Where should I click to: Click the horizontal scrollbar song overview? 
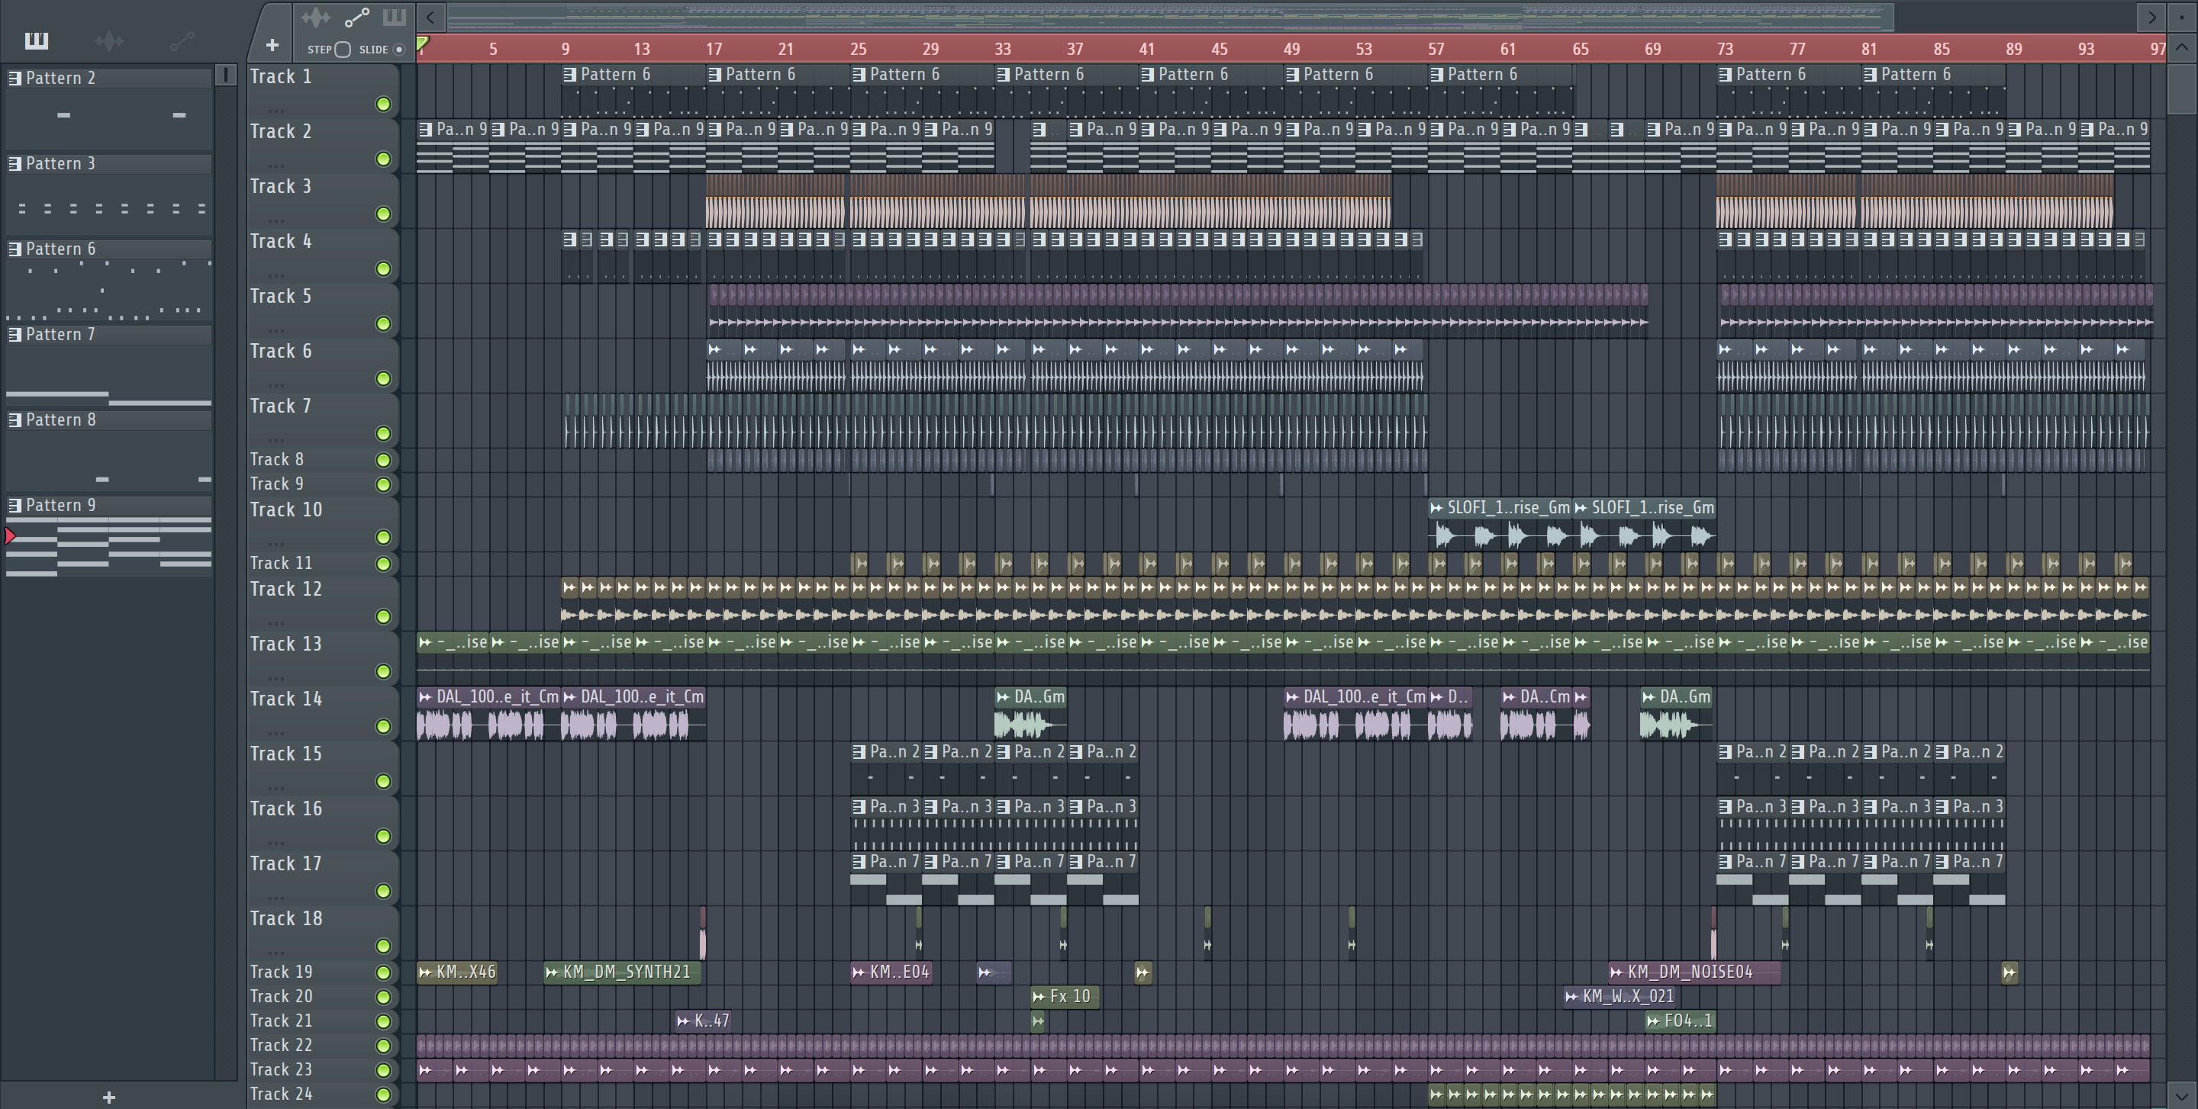(x=1171, y=17)
